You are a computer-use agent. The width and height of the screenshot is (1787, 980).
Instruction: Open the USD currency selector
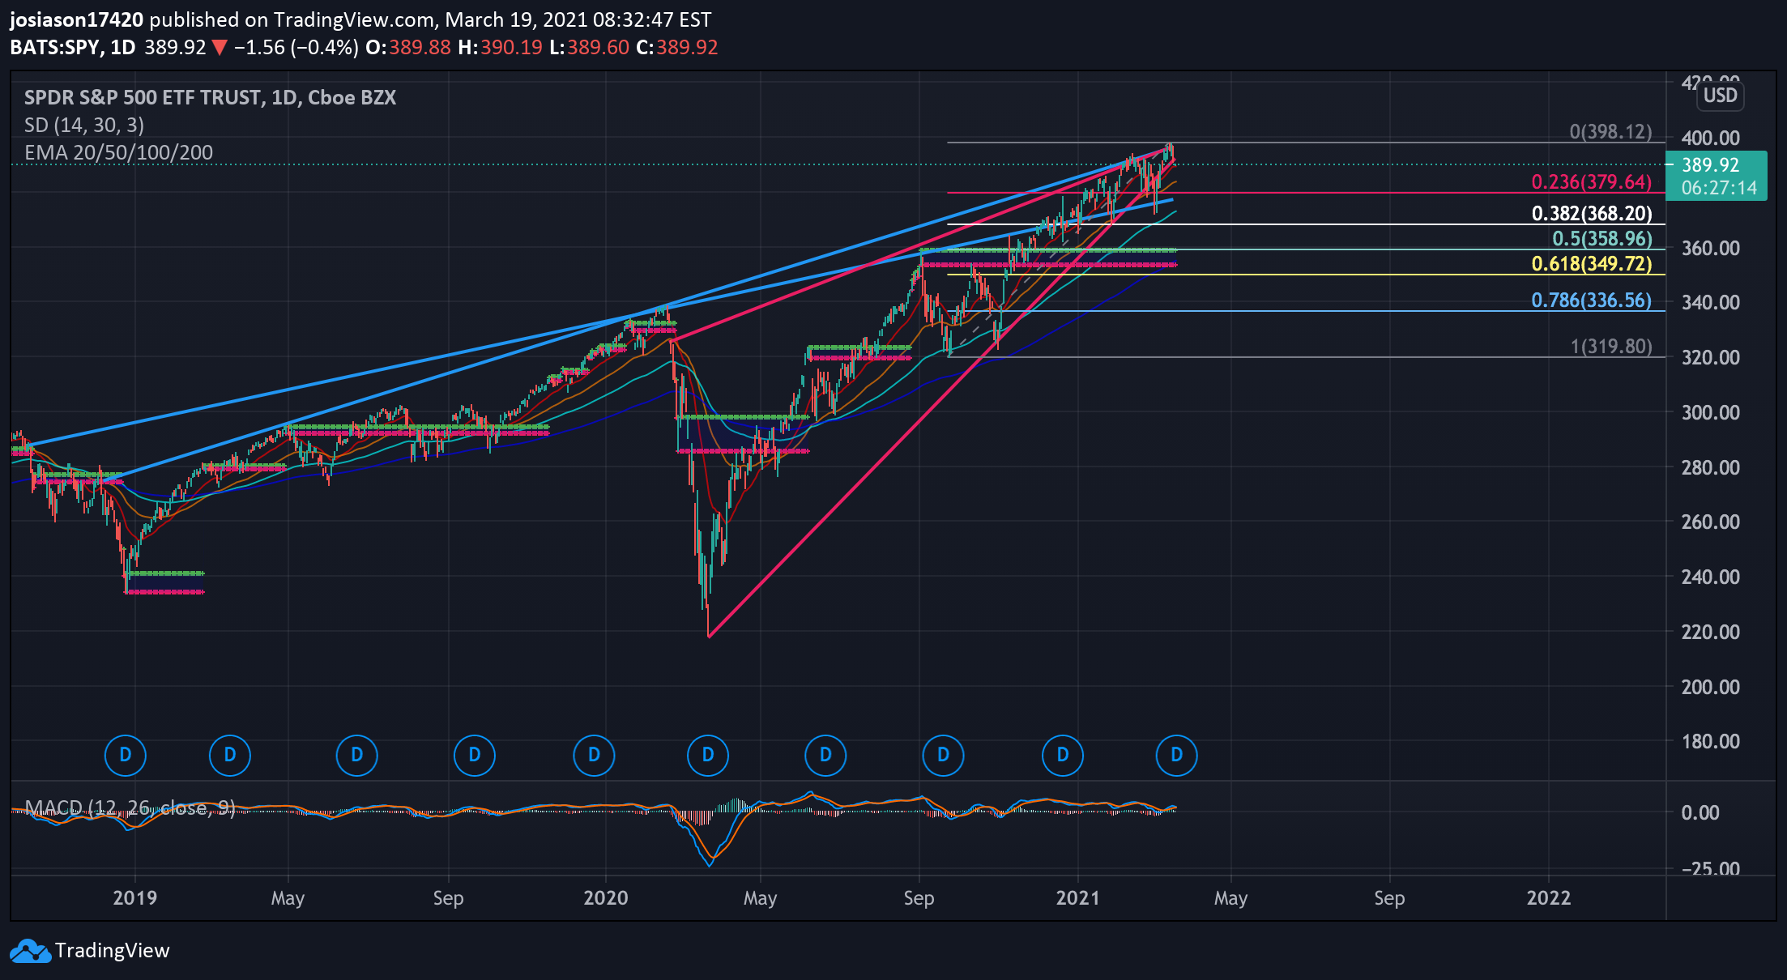point(1721,96)
